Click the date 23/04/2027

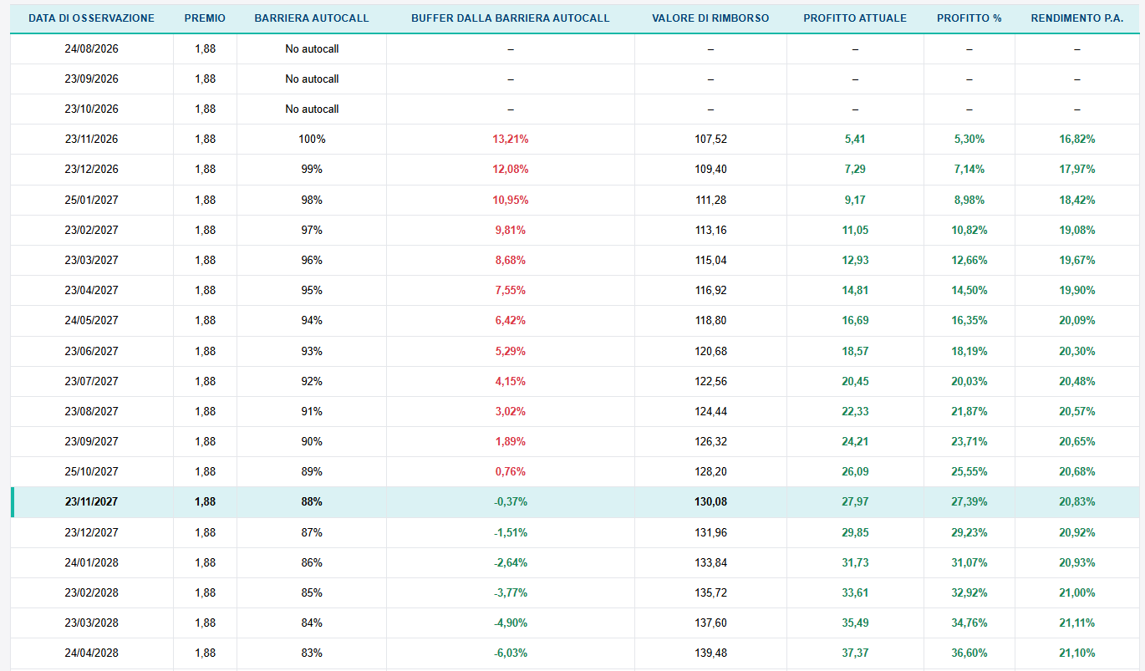click(91, 290)
